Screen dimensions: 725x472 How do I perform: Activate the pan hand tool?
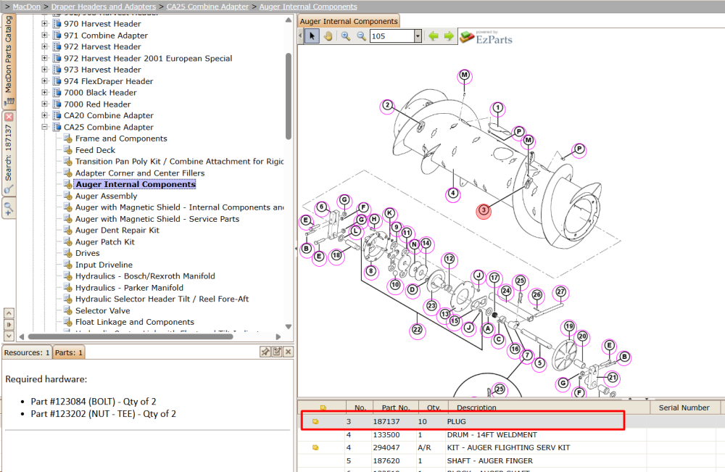(x=328, y=36)
